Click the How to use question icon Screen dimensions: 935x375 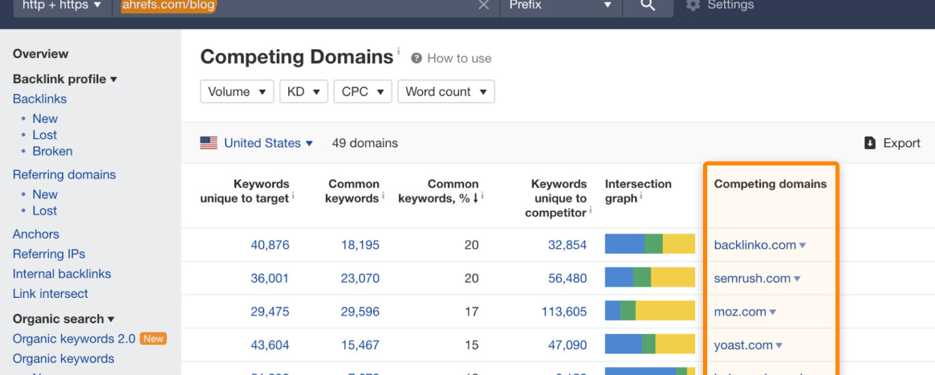[x=416, y=59]
